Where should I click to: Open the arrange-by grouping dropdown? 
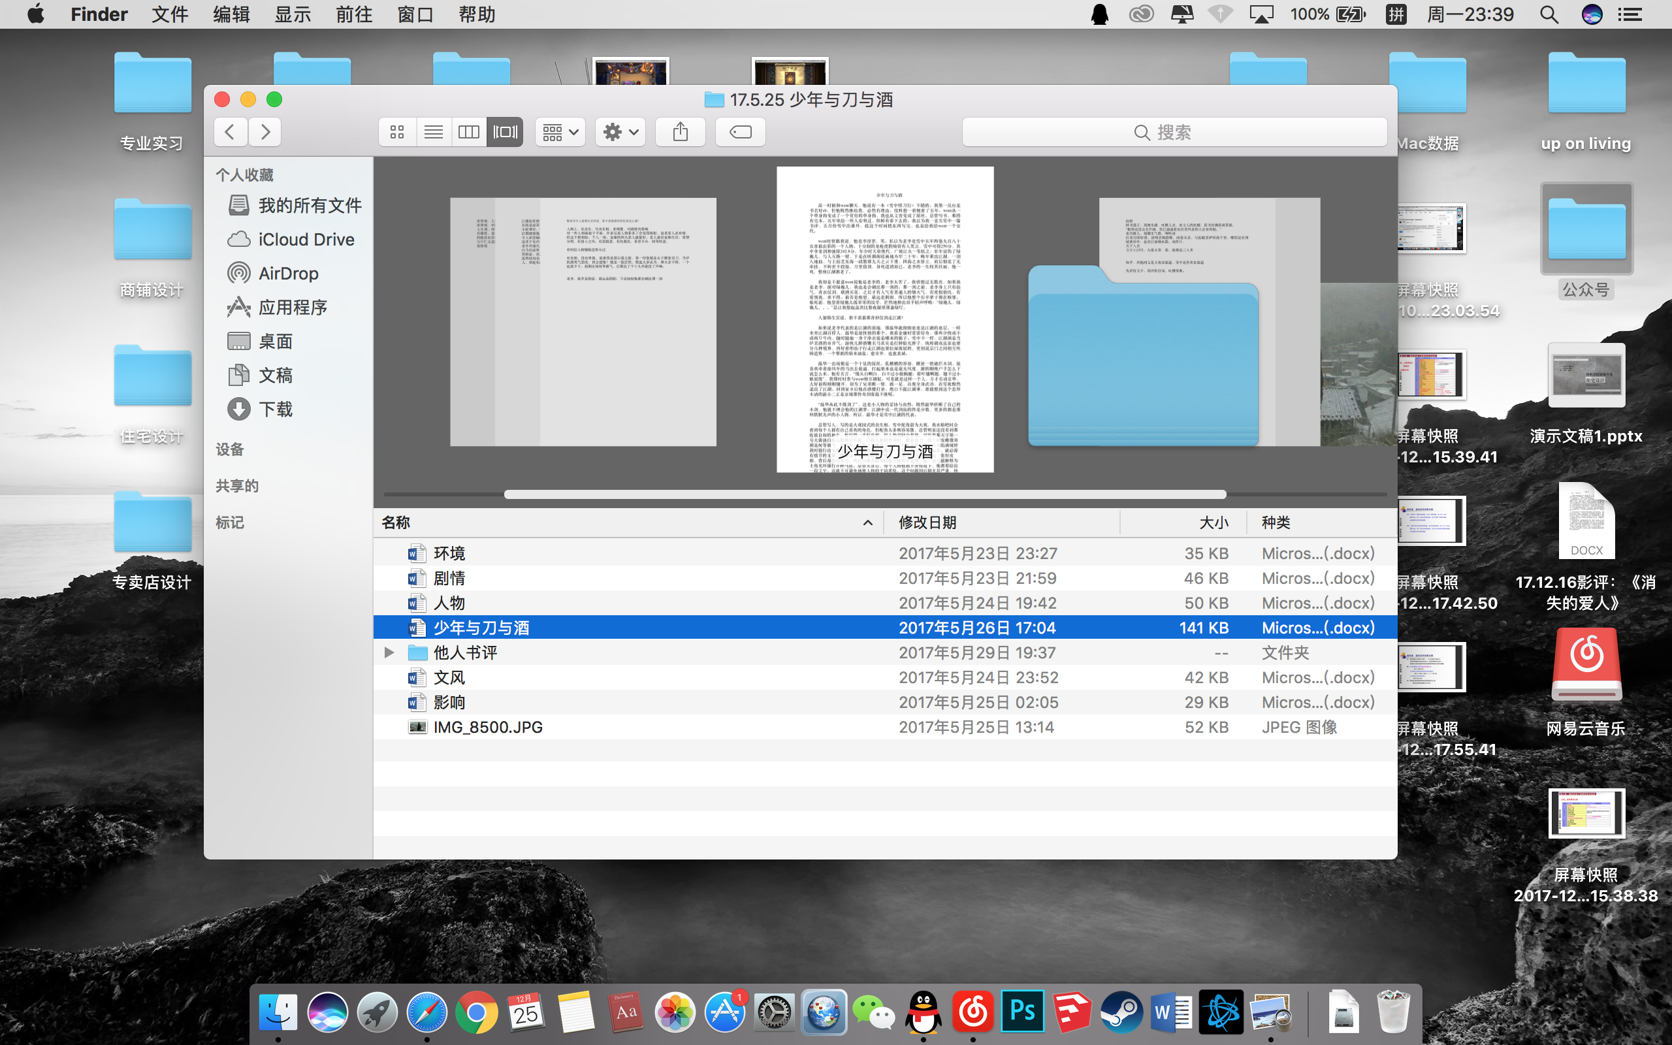pos(560,132)
